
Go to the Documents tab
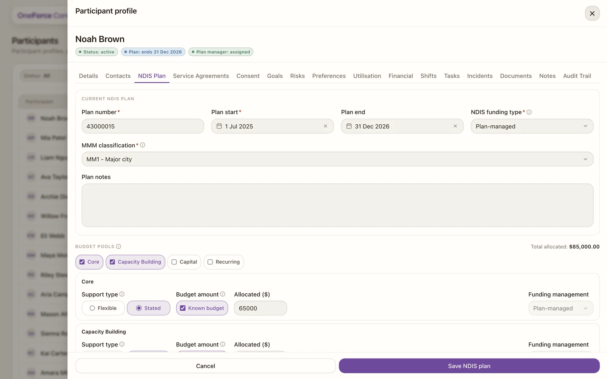(516, 76)
